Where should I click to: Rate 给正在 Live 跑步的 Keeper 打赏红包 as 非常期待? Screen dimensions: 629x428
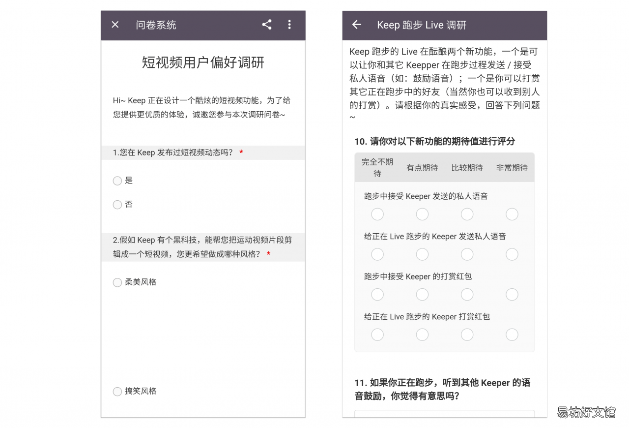512,335
